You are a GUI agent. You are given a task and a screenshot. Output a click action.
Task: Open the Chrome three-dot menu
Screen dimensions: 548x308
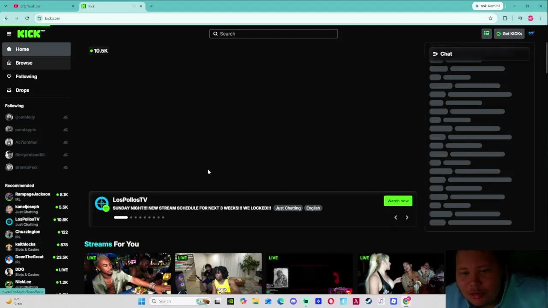pos(541,18)
